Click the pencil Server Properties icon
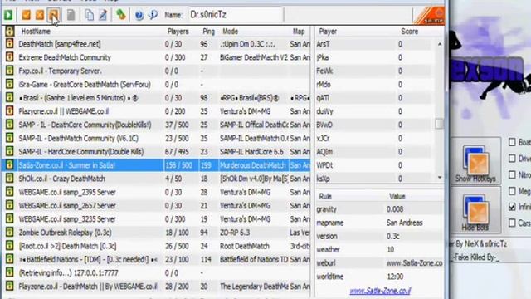 (x=103, y=15)
